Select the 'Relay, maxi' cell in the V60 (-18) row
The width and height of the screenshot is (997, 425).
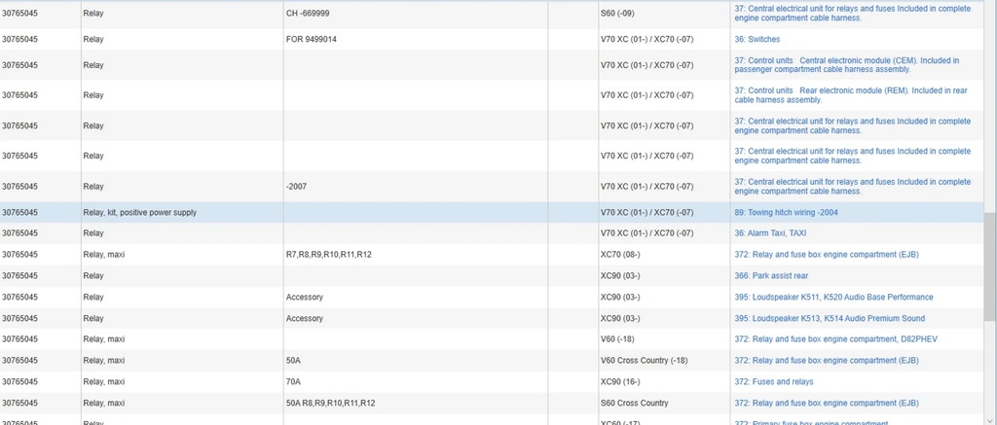point(182,339)
